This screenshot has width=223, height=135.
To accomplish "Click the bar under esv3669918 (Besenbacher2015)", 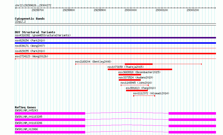I will [x=130, y=75].
